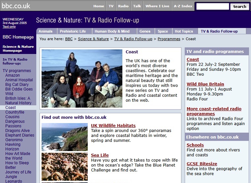
Task: Go to Radio in top bar
Action: (x=123, y=6)
